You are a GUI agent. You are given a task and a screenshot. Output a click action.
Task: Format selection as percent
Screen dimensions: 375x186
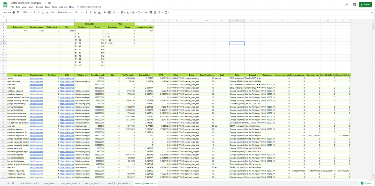[39, 12]
